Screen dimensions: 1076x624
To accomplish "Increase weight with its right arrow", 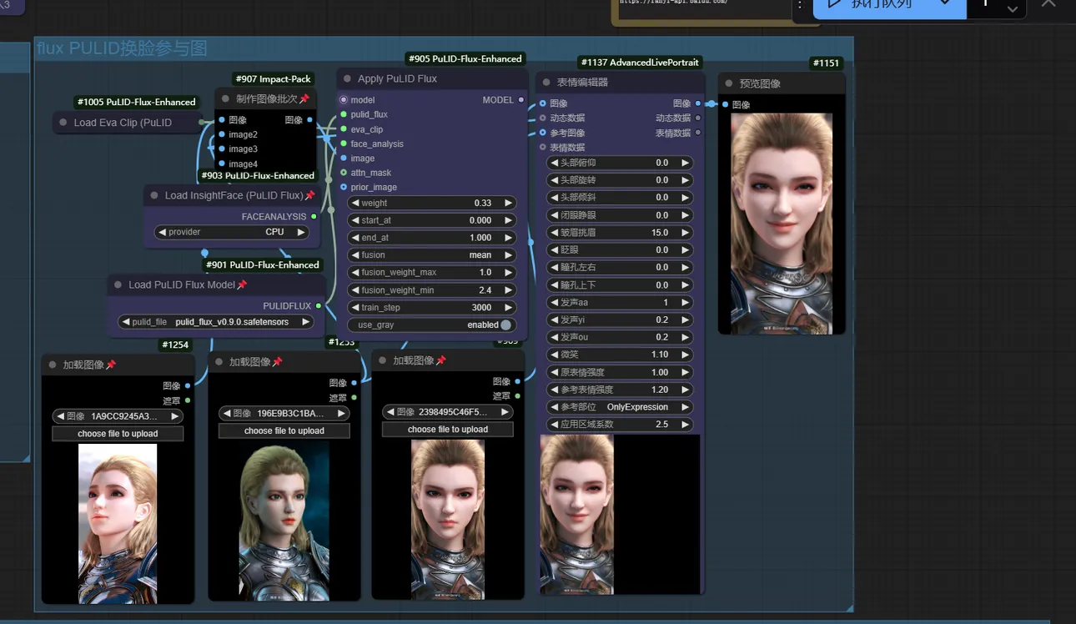I will (508, 203).
